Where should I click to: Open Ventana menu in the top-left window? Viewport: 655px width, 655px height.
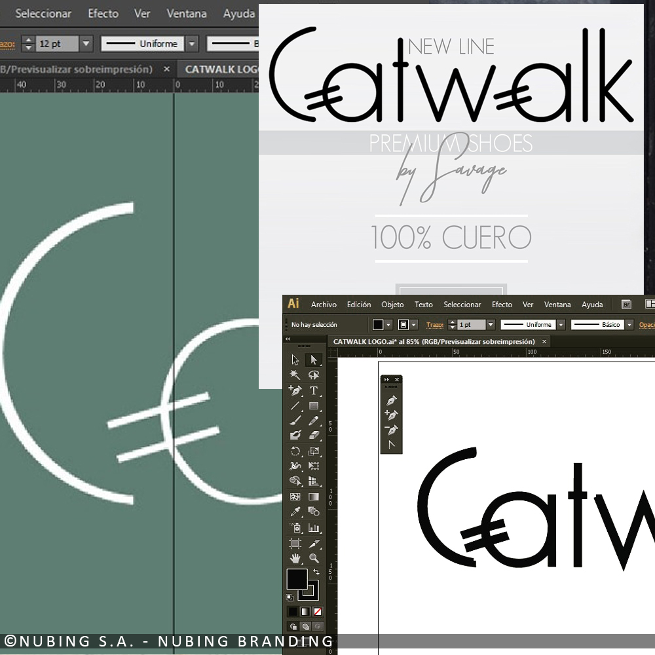click(x=187, y=13)
